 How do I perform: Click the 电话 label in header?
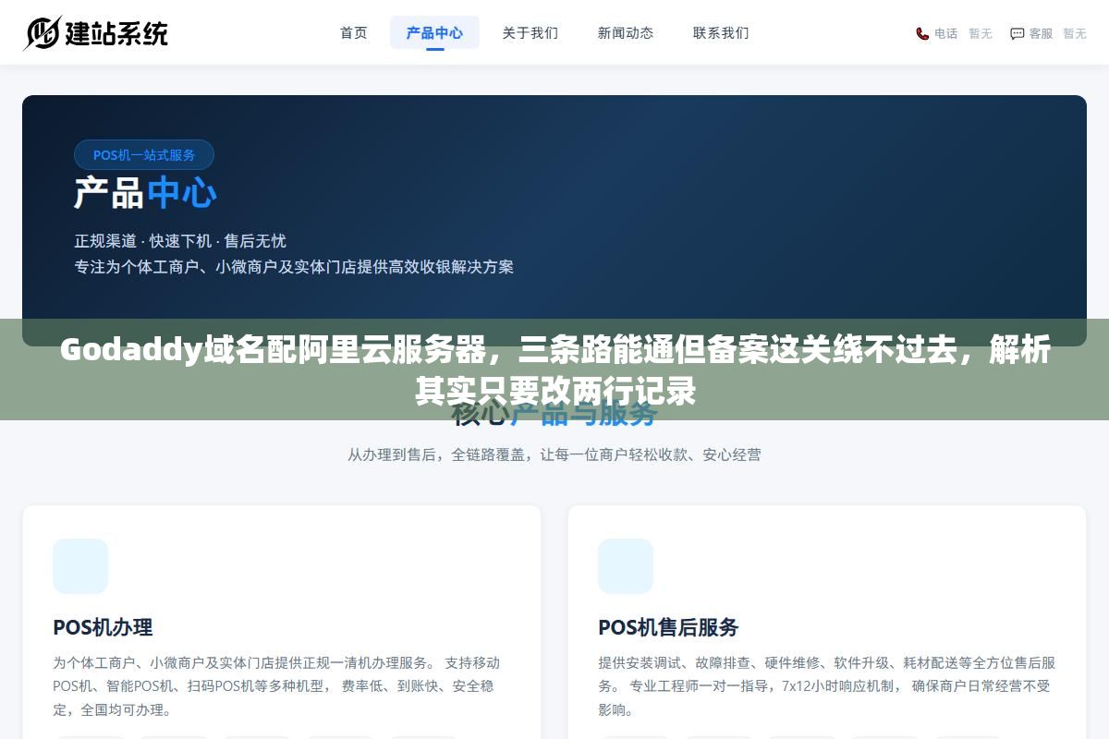[x=946, y=33]
